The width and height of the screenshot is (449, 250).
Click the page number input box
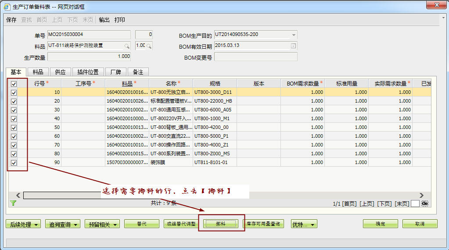(415, 204)
